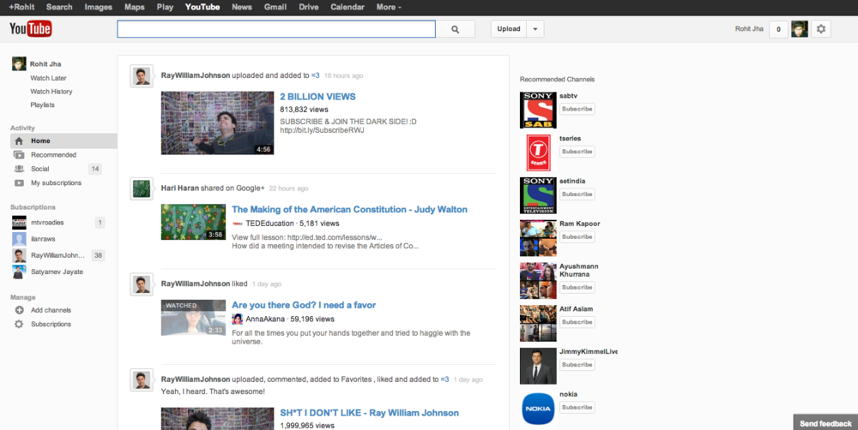
Task: Click the Subscriptions gear icon under Manage
Action: click(x=19, y=324)
